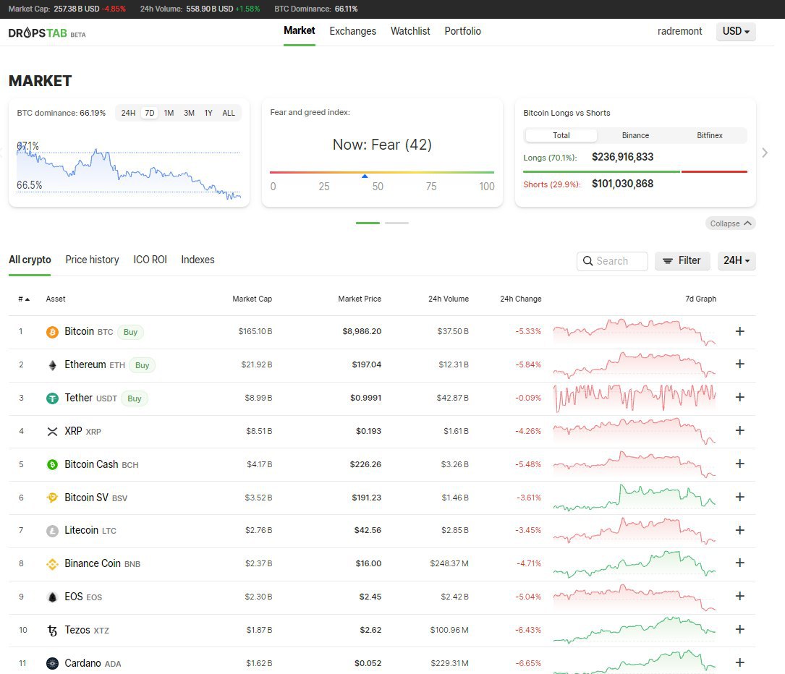
Task: Switch to All crypto tab
Action: coord(30,260)
